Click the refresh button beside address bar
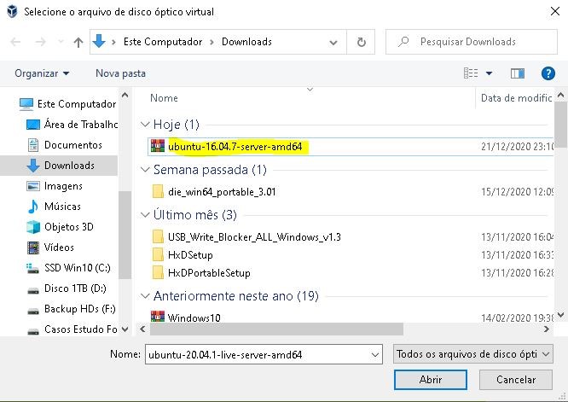This screenshot has height=402, width=568. pos(362,42)
